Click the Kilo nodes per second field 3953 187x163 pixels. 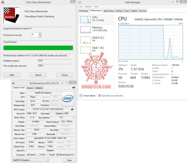[56, 66]
